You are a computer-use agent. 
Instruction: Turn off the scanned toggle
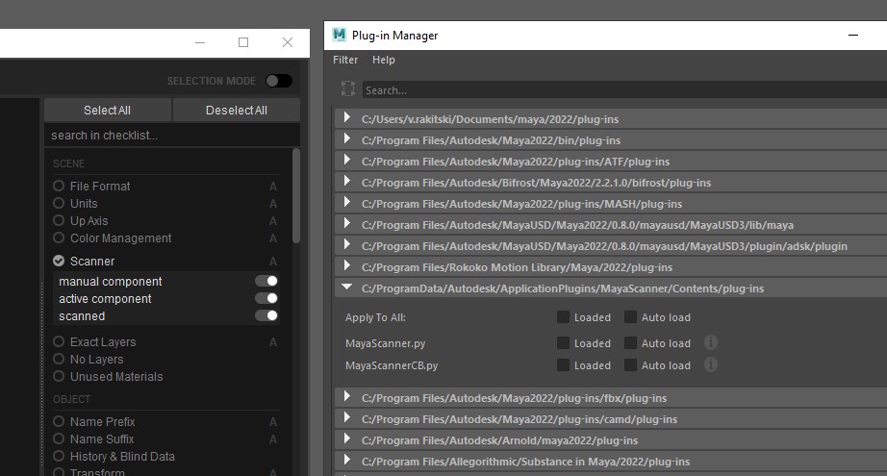tap(266, 315)
